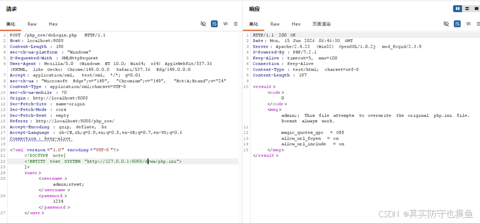Click the <!ENTITY test SYSTEM line
The height and width of the screenshot is (223, 480).
tap(103, 161)
